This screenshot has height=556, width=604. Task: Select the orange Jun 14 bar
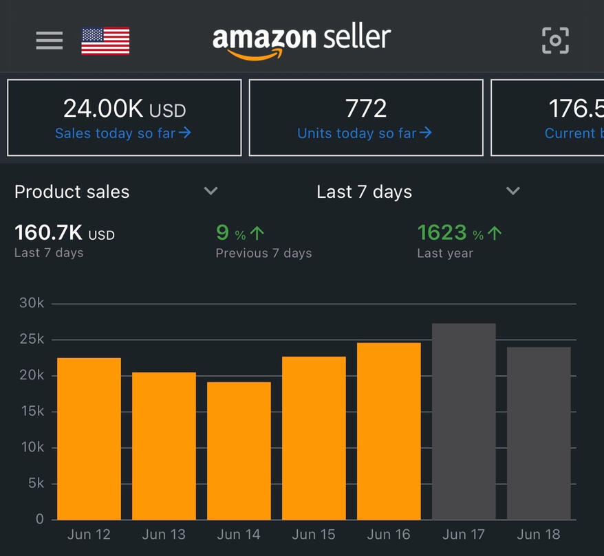[x=239, y=450]
